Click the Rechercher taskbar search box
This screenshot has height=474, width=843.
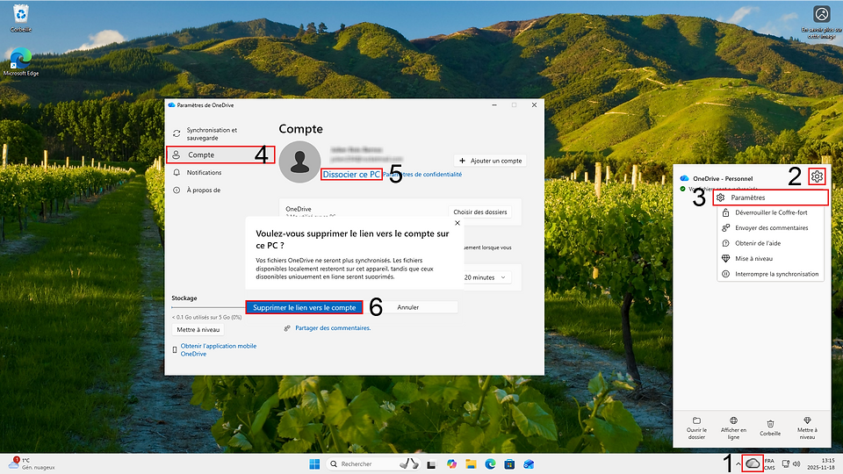(x=374, y=463)
